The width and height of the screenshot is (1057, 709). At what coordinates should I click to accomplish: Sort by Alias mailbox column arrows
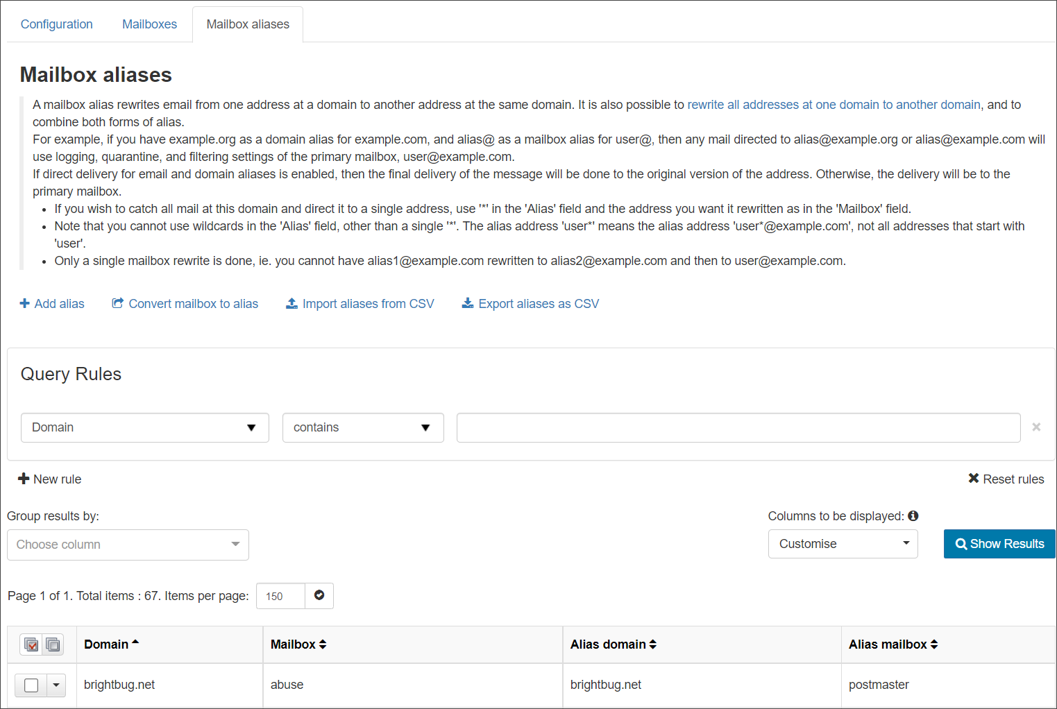coord(934,644)
